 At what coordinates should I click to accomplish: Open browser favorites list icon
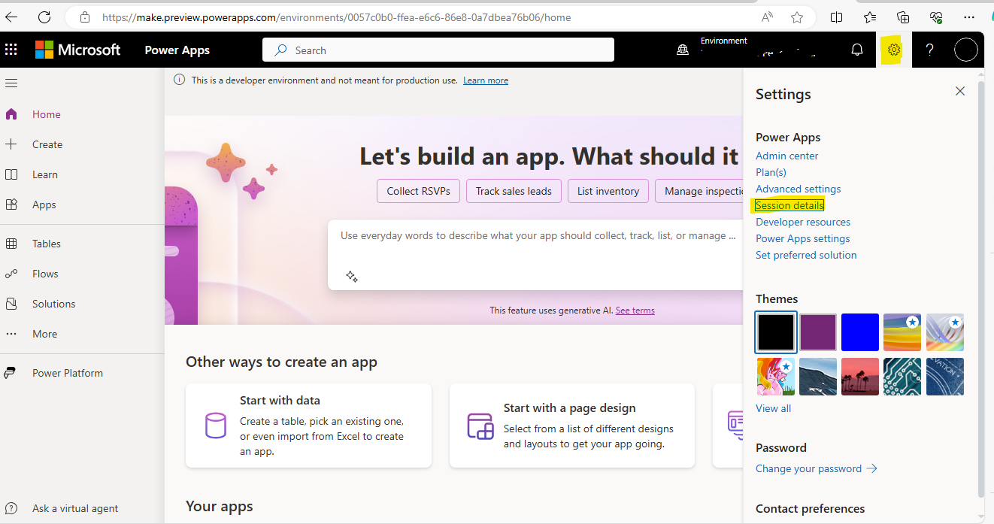870,17
